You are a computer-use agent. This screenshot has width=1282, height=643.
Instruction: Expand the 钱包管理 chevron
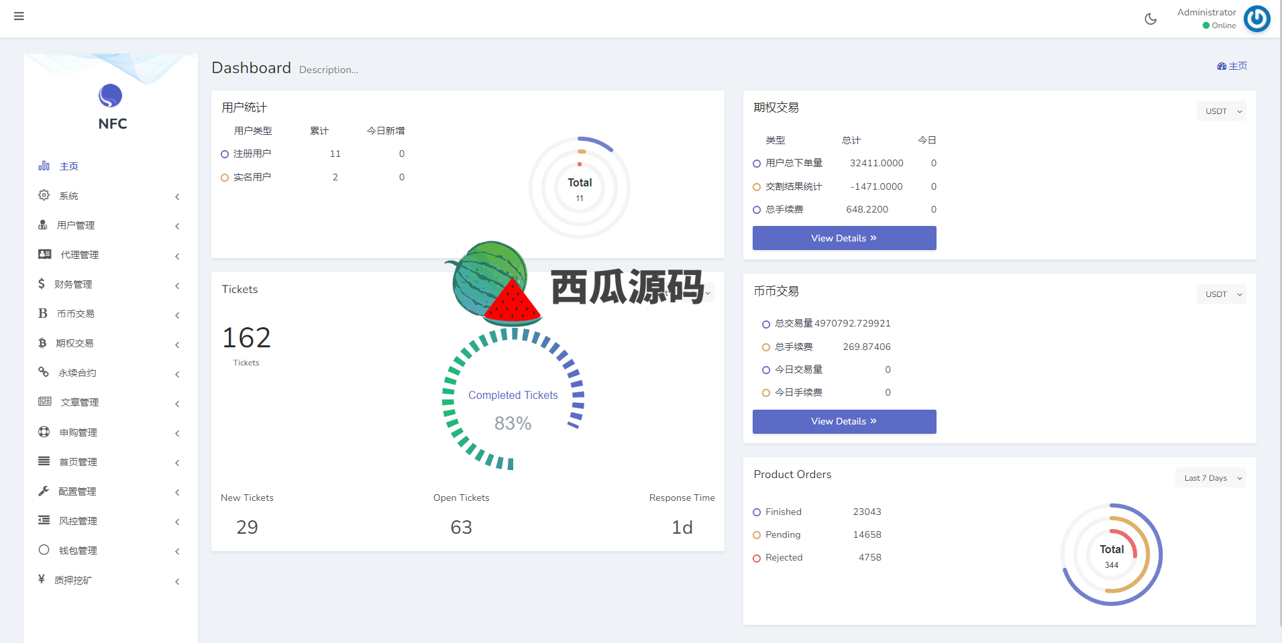pyautogui.click(x=177, y=551)
